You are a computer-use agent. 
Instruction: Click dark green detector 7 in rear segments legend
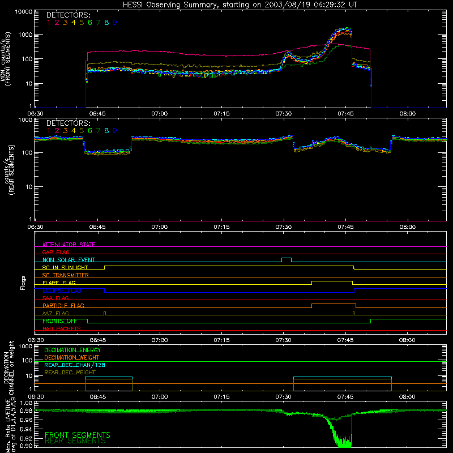[x=98, y=131]
